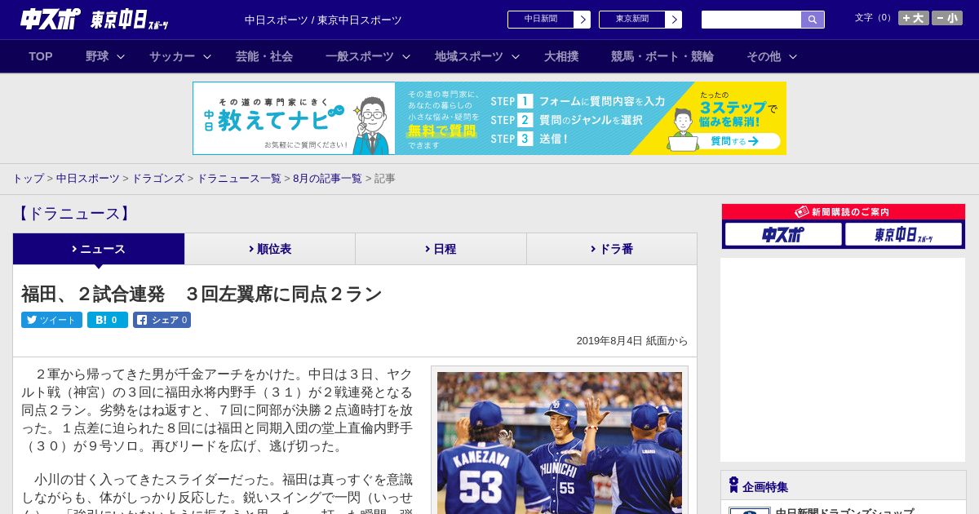Go to ドラニュース一覧 in the breadcrumb
Screen dimensions: 979x514
(x=239, y=178)
